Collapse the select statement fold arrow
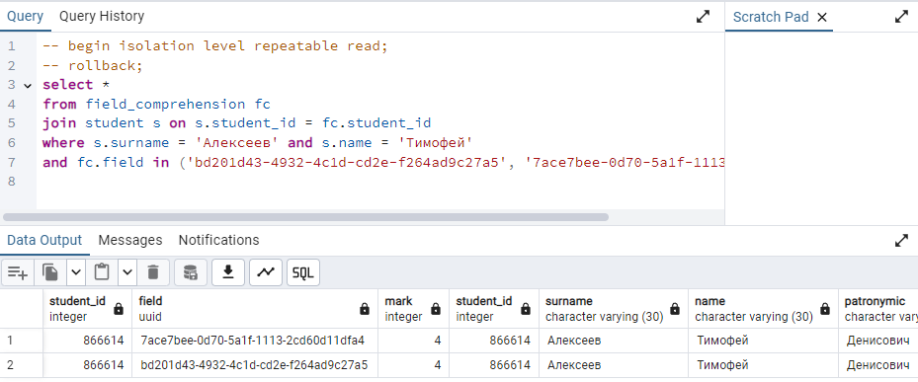 pyautogui.click(x=28, y=86)
